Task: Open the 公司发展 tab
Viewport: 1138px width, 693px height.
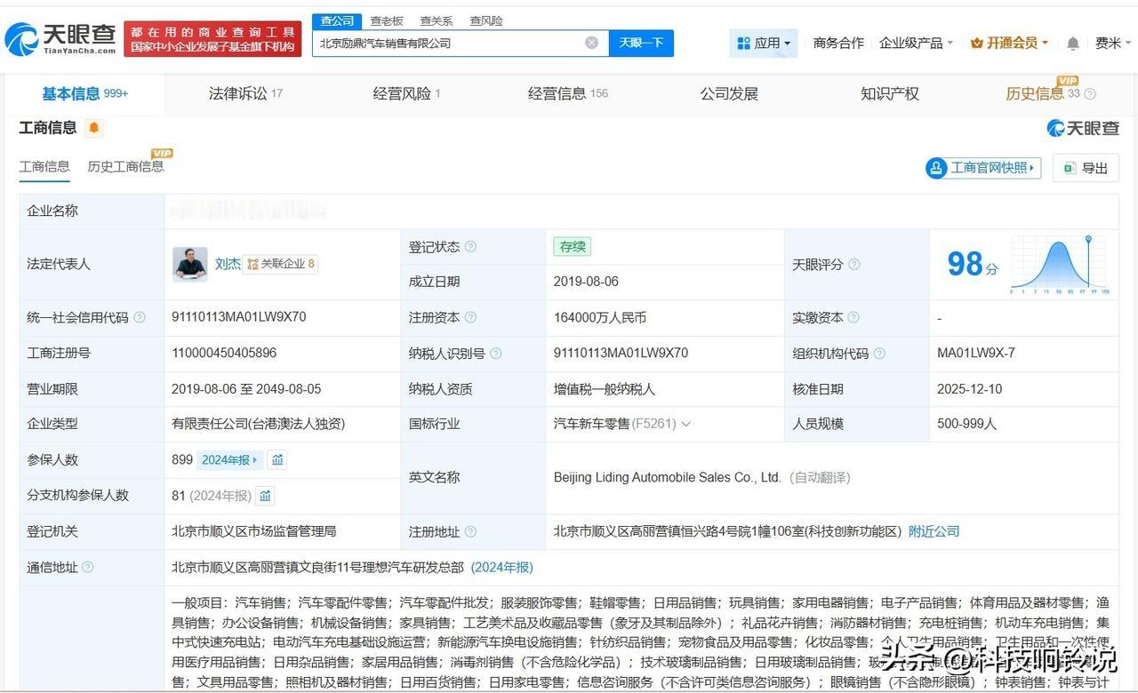Action: pyautogui.click(x=729, y=94)
